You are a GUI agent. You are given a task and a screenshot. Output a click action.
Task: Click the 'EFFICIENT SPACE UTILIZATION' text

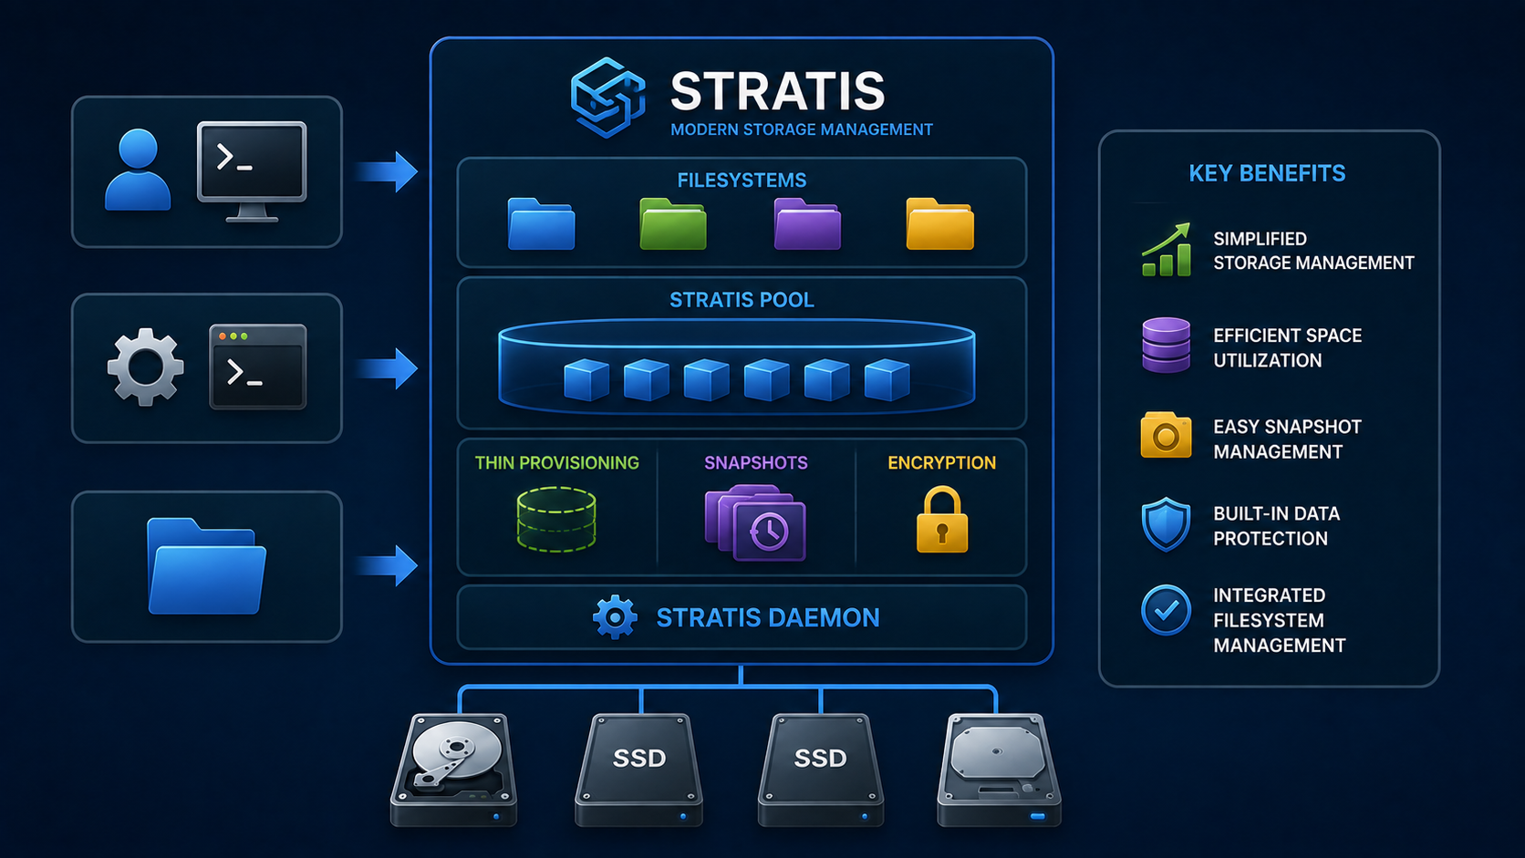pos(1287,347)
